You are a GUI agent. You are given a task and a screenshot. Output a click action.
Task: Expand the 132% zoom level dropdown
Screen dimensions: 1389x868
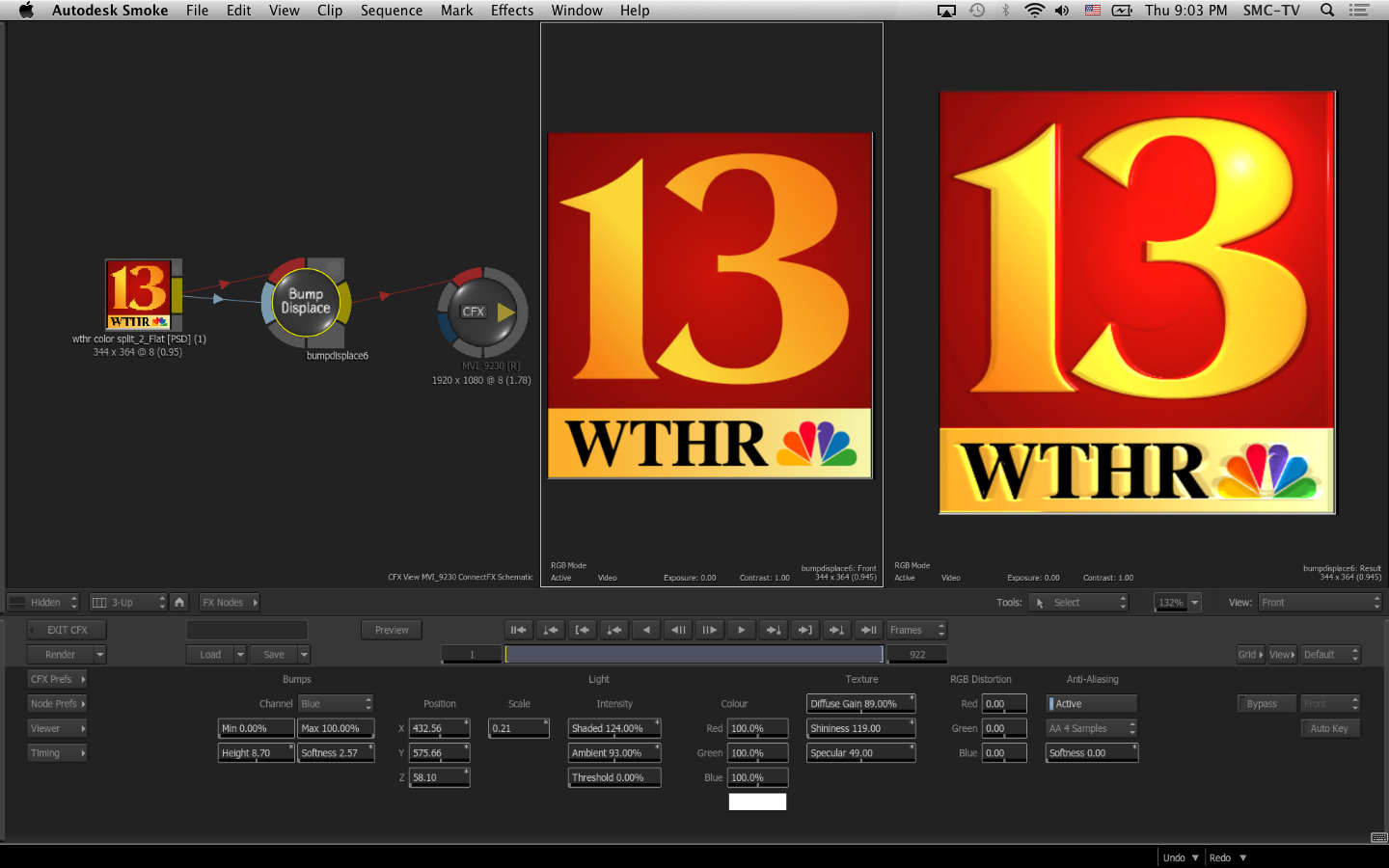click(1194, 603)
